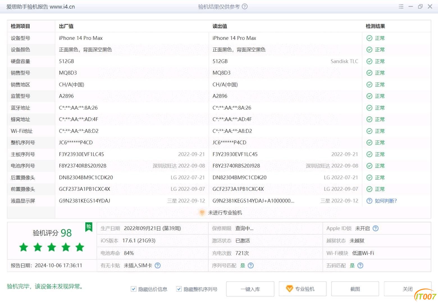Click green check icon in 后置摄像头 row
Viewport: 438px width, 303px height.
point(369,178)
